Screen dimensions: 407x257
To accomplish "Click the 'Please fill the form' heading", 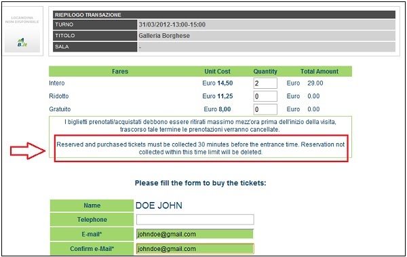I will click(x=200, y=183).
